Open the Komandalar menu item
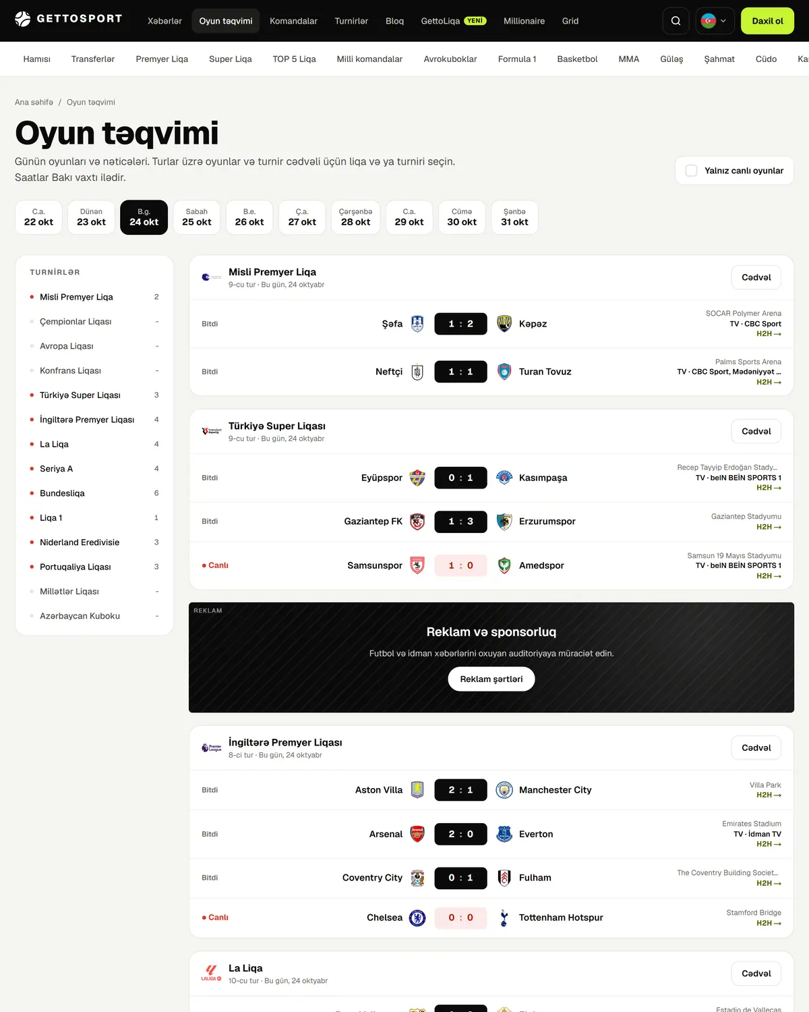 click(293, 21)
